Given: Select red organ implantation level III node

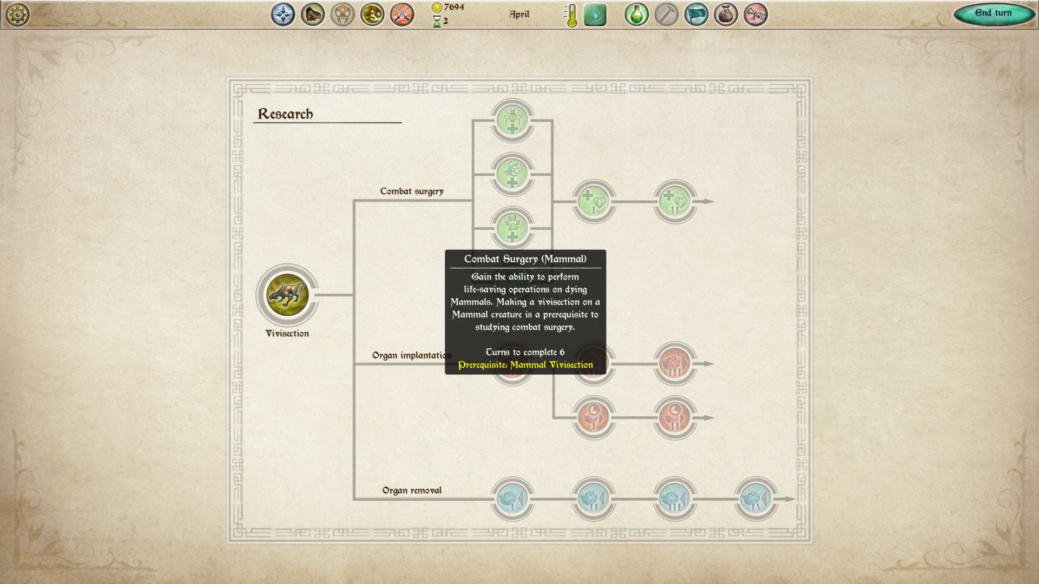Looking at the screenshot, I should point(675,363).
